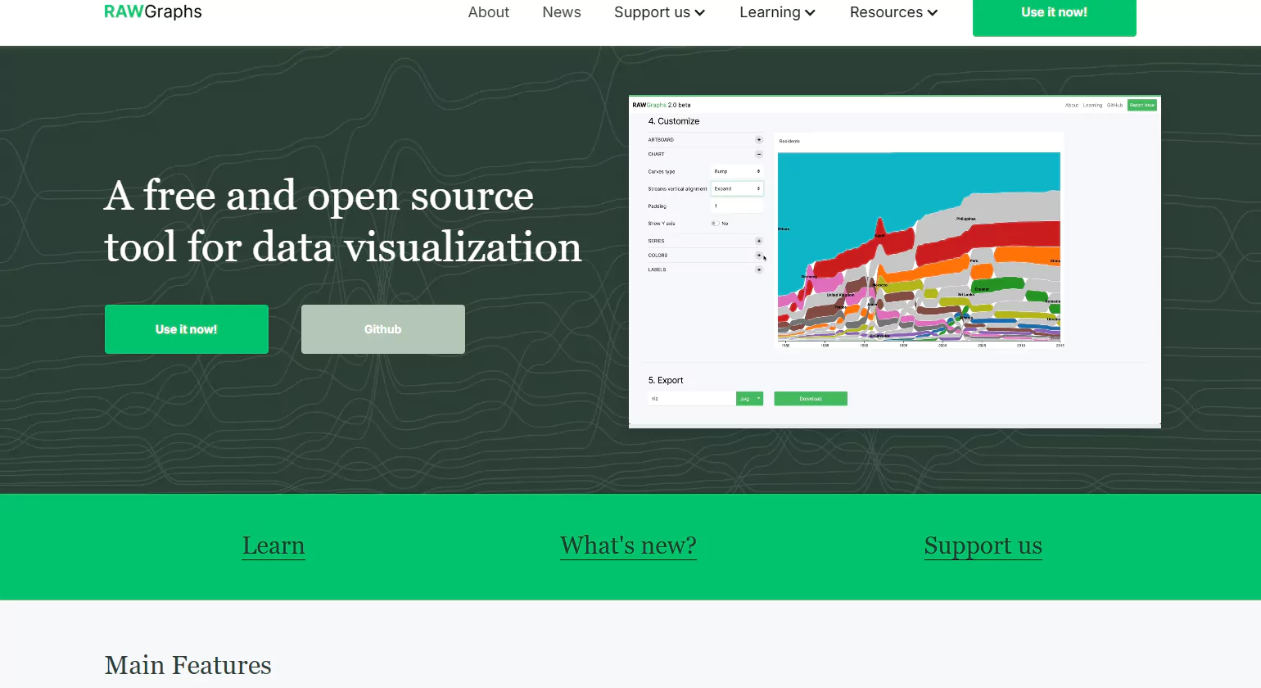Click the gray Github button
Image resolution: width=1261 pixels, height=688 pixels.
click(x=383, y=329)
